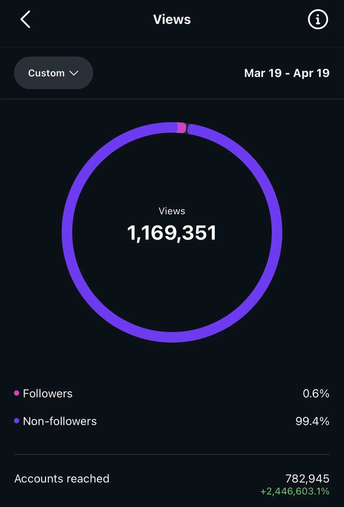344x507 pixels.
Task: Open the info circle icon
Action: [318, 19]
